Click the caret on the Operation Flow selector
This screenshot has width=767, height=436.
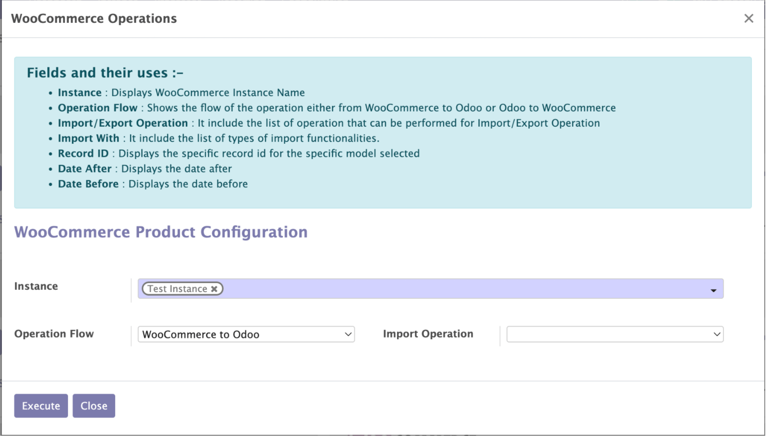pos(347,334)
